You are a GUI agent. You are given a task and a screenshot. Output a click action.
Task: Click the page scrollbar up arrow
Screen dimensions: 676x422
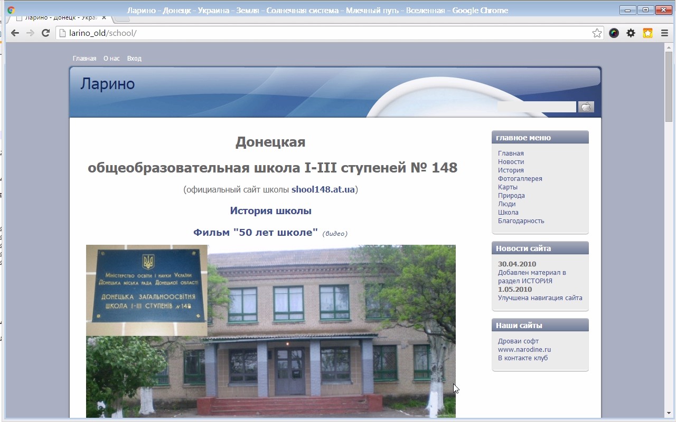point(669,47)
